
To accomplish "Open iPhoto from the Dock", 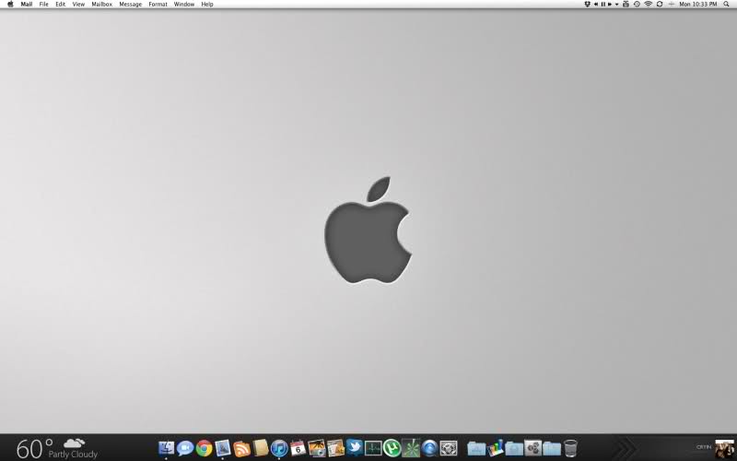I will point(317,448).
